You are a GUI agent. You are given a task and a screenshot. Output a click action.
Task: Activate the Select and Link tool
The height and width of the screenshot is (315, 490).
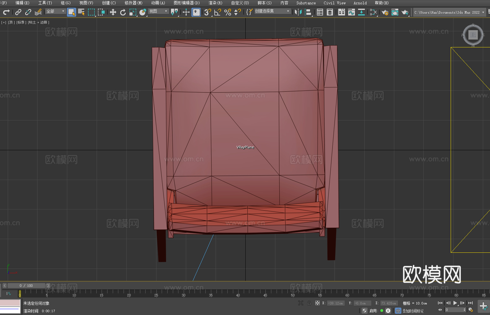click(x=18, y=12)
